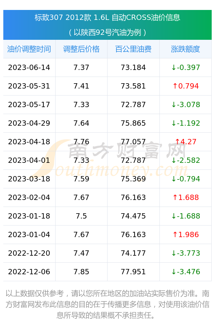
Task: Click the fuel cost 74.475
Action: click(133, 216)
